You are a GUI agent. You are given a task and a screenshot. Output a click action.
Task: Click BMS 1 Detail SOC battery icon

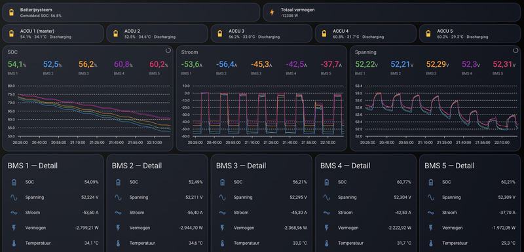[x=14, y=182]
